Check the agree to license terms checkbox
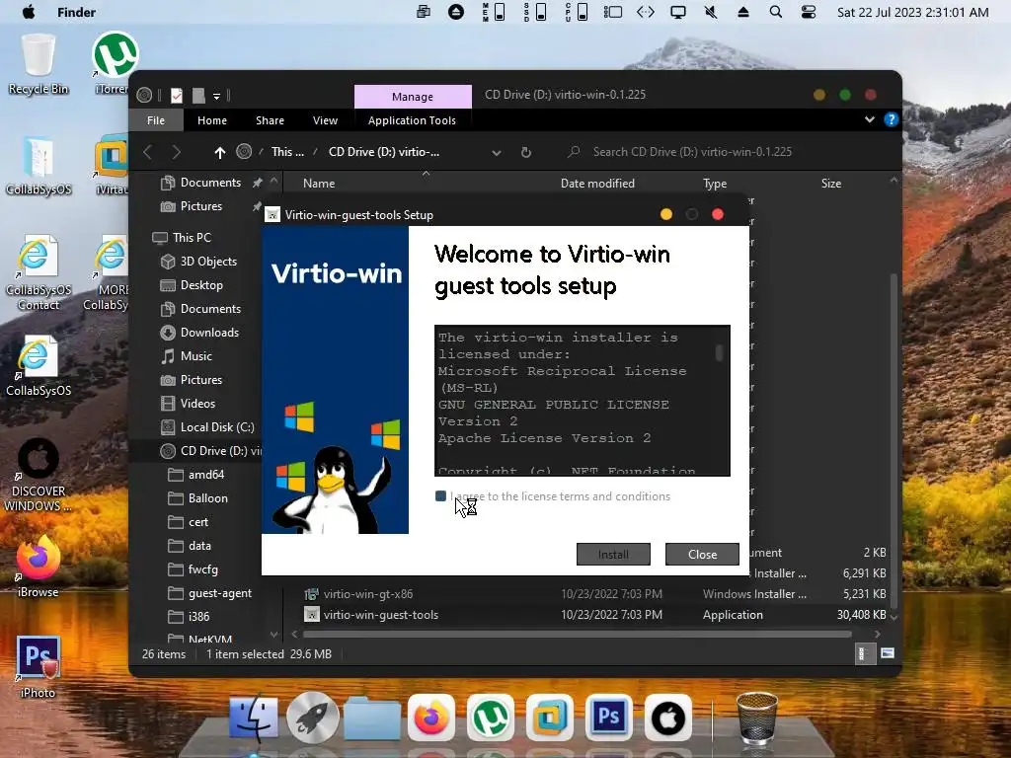Image resolution: width=1011 pixels, height=758 pixels. [x=441, y=495]
